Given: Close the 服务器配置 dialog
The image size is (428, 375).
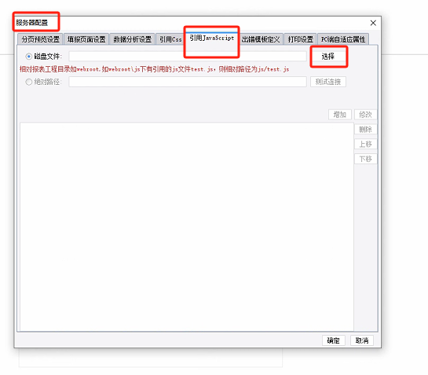Looking at the screenshot, I should (x=373, y=23).
